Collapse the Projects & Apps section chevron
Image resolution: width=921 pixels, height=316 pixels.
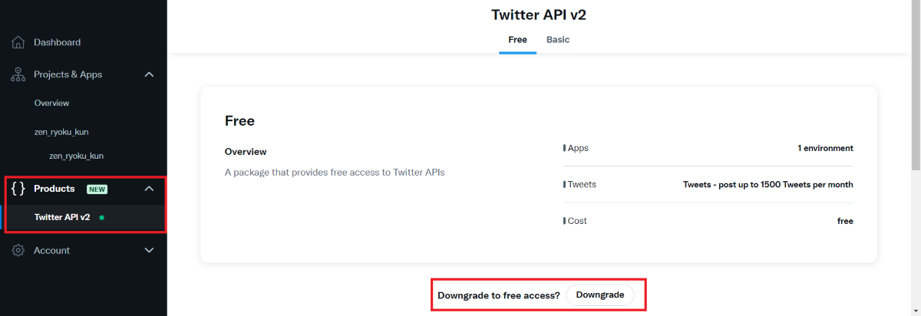(x=149, y=74)
